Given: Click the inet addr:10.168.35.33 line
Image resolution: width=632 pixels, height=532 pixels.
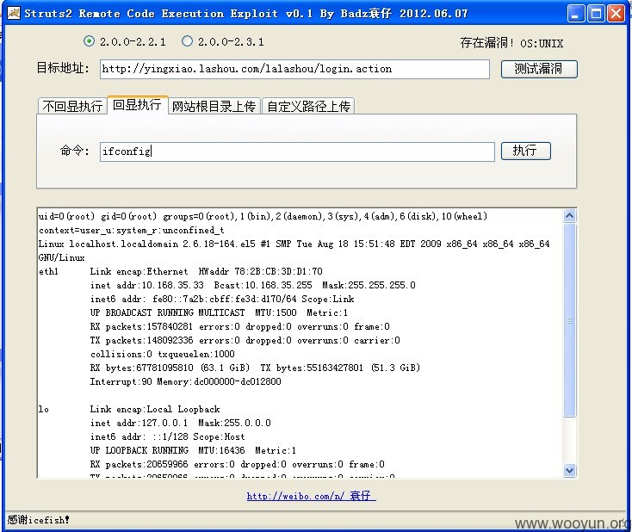Looking at the screenshot, I should (x=253, y=285).
